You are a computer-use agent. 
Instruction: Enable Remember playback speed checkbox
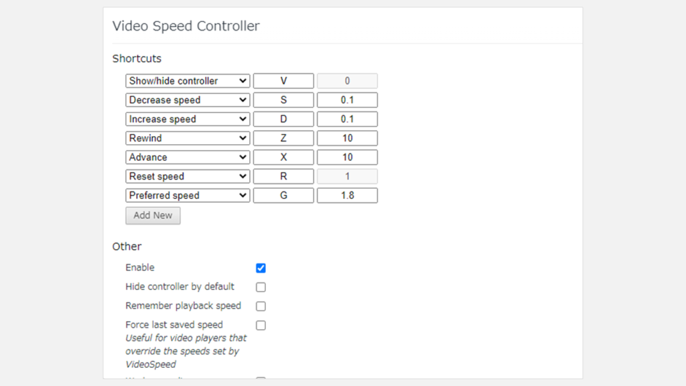click(261, 306)
